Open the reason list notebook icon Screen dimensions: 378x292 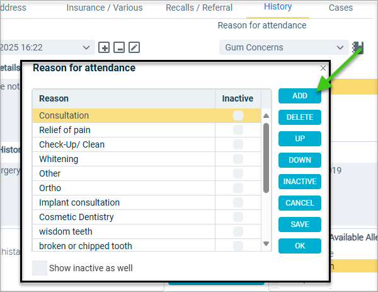pos(358,47)
